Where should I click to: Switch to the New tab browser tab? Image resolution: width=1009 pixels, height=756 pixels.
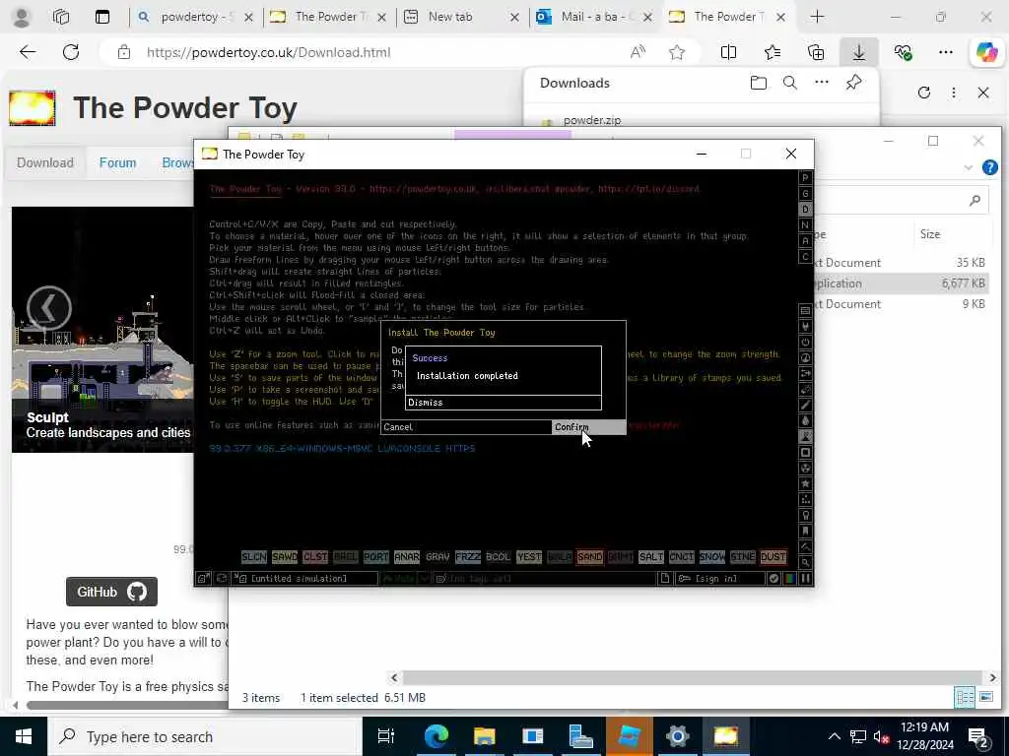click(x=461, y=17)
